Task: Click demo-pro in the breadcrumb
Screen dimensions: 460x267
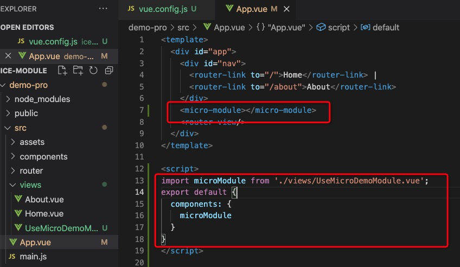Action: coord(148,28)
